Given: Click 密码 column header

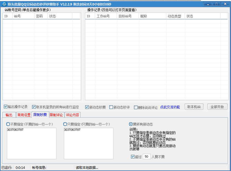Looking at the screenshot, I should point(41,16).
